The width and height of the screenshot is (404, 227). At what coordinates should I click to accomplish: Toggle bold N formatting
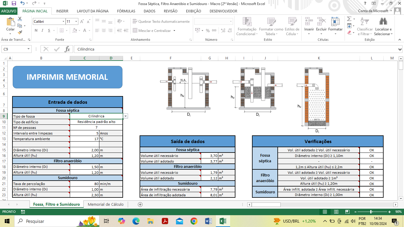(x=36, y=30)
